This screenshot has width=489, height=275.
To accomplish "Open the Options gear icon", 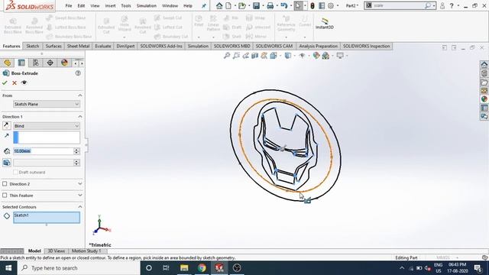I will coord(331,5).
